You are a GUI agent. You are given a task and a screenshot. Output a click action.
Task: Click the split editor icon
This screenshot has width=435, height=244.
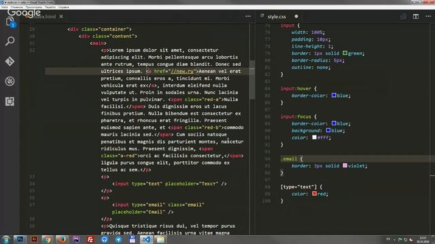point(415,16)
